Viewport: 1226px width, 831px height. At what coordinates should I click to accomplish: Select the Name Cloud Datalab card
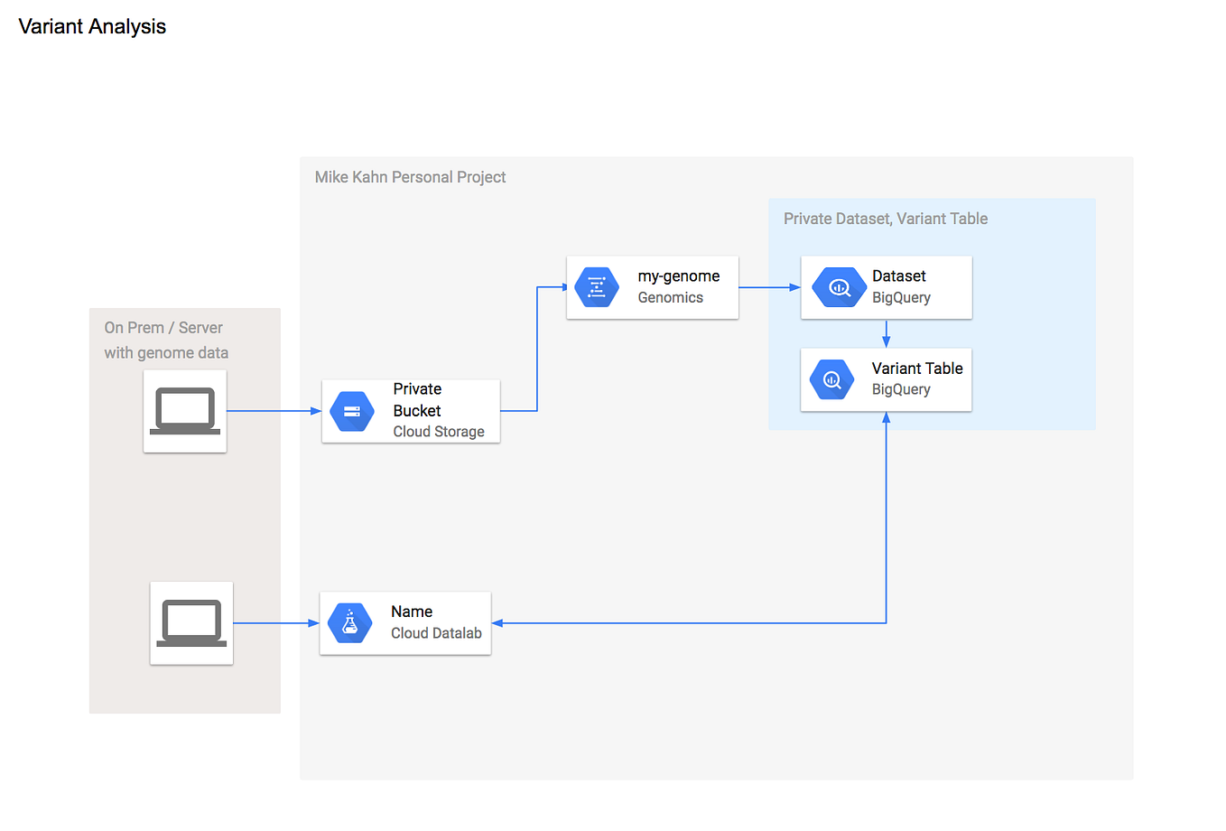pos(404,622)
